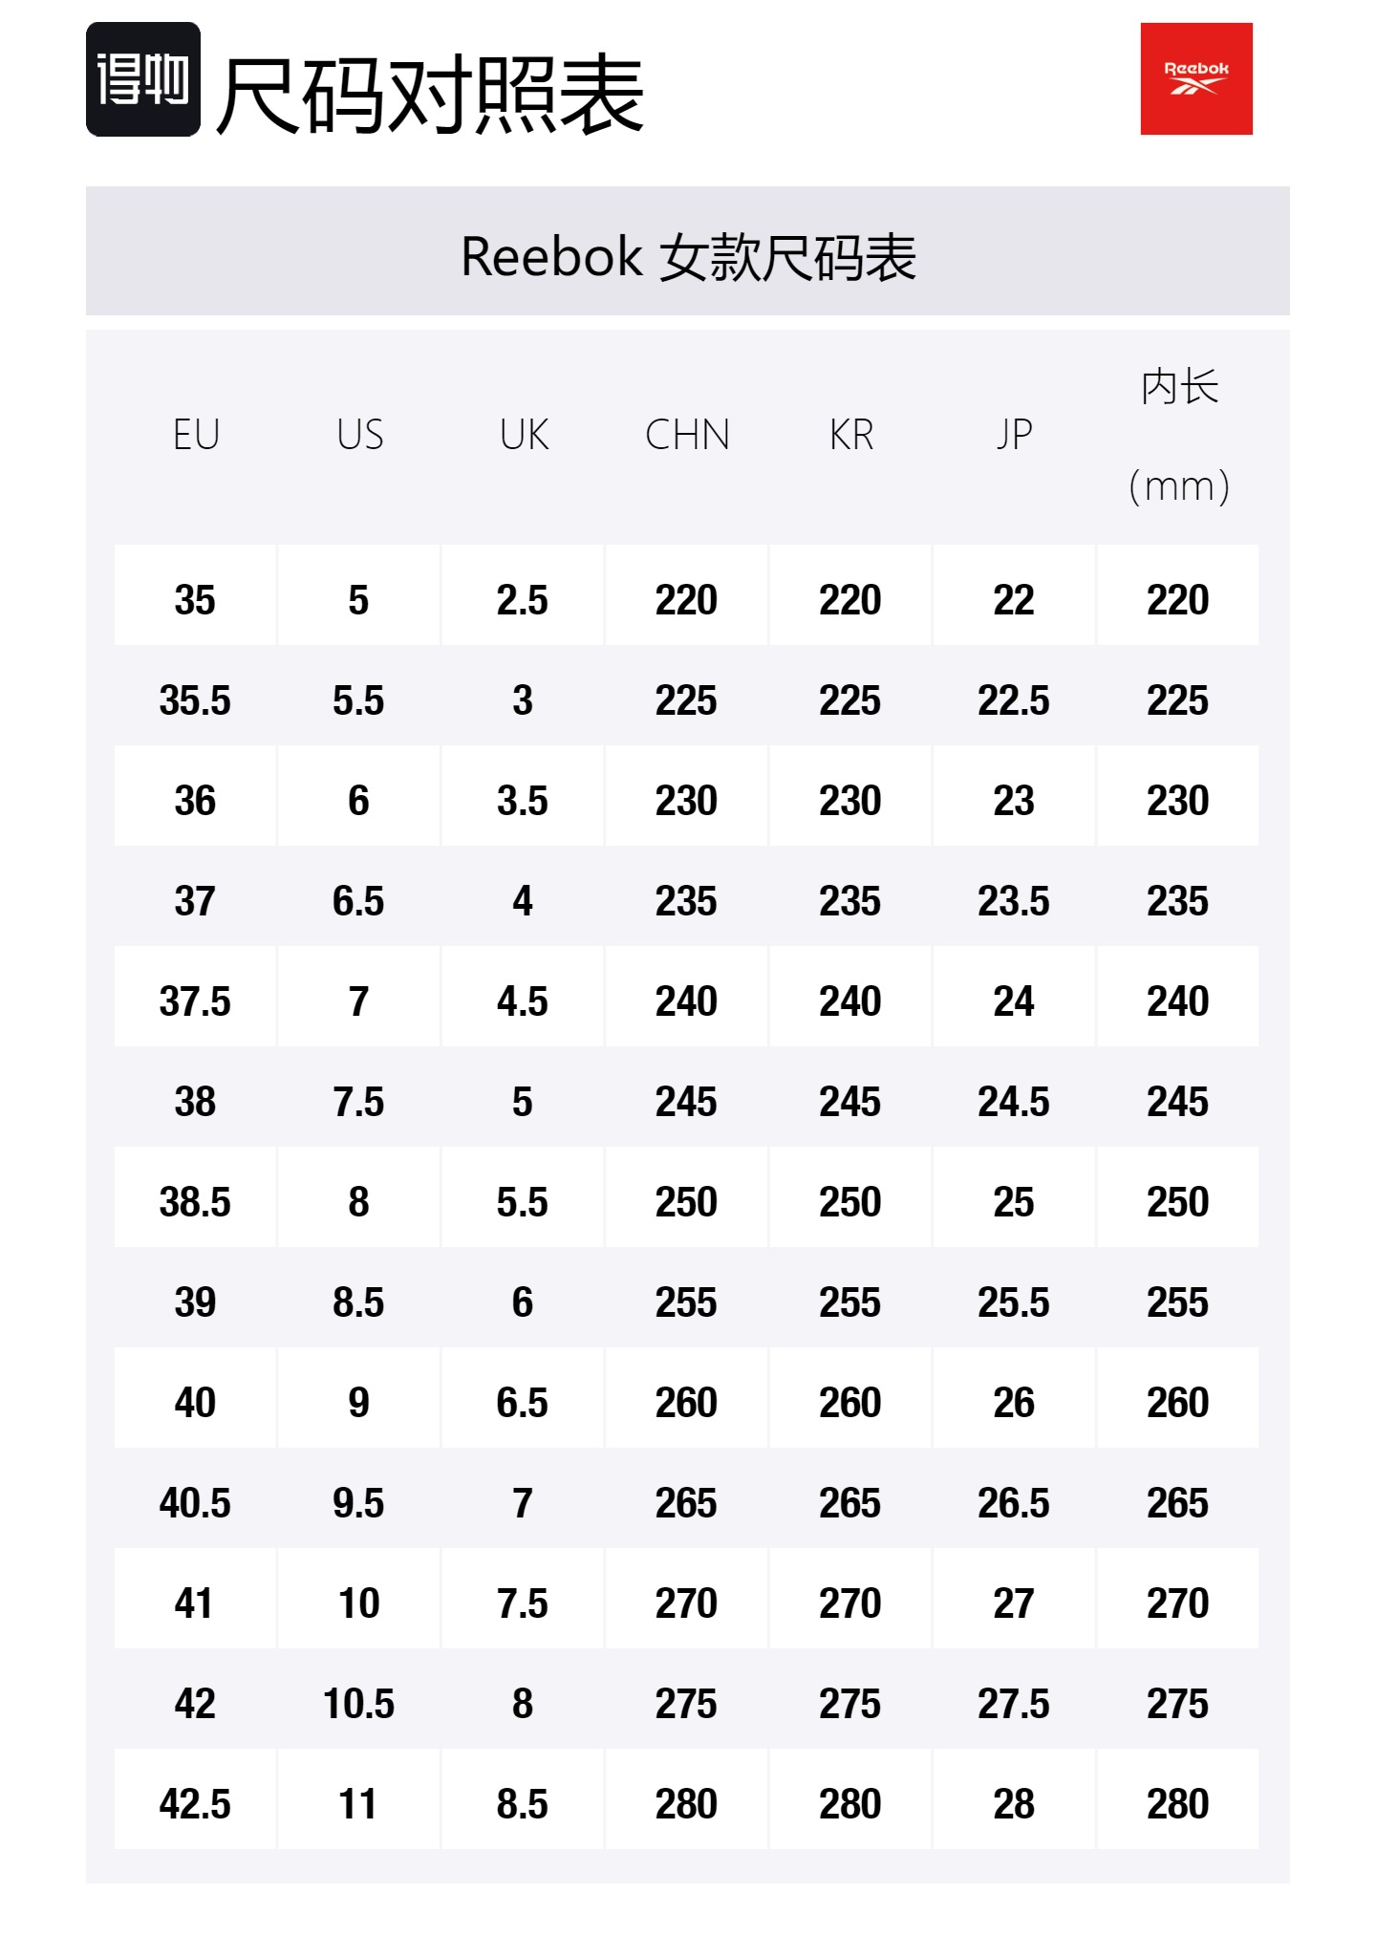Click the EU size 37.5 cell

pyautogui.click(x=195, y=1001)
